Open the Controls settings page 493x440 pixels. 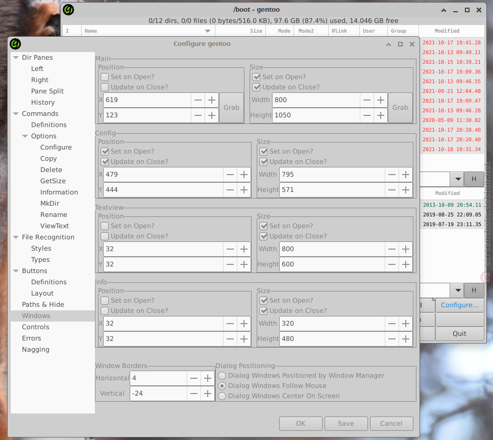coord(36,327)
